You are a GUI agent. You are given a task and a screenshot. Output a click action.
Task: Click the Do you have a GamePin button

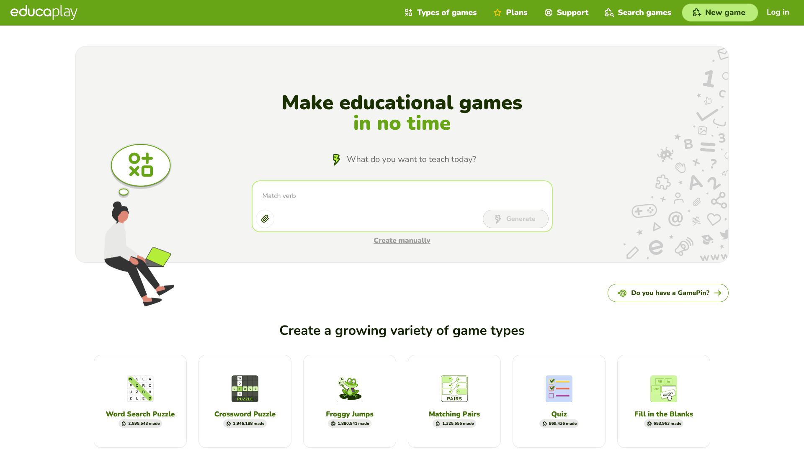(668, 293)
